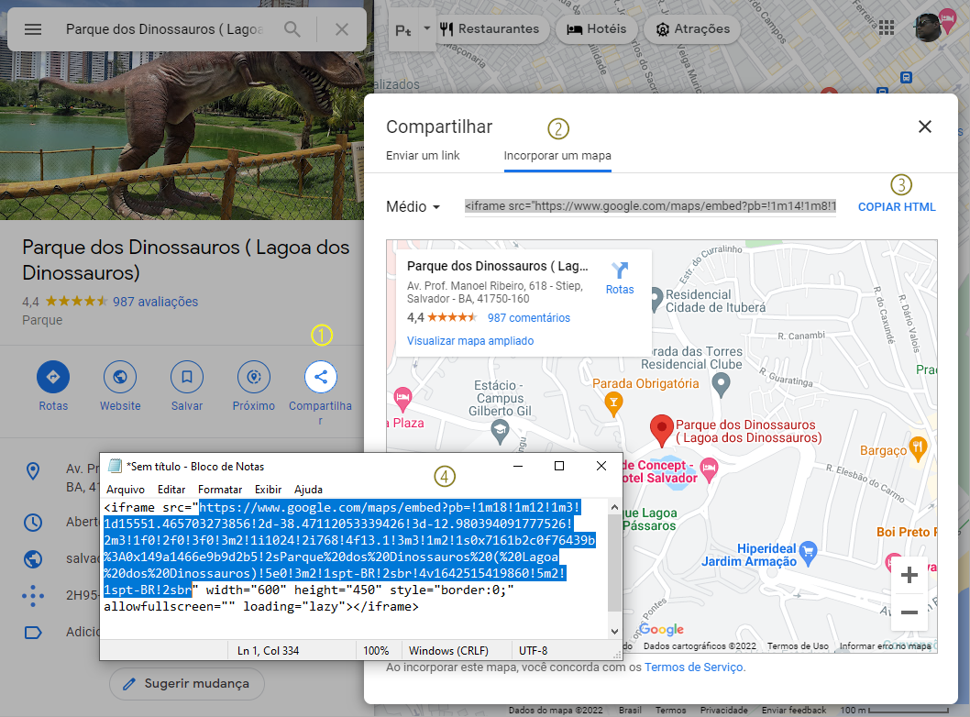Click the website globe icon in details
This screenshot has height=717, width=970.
33,559
